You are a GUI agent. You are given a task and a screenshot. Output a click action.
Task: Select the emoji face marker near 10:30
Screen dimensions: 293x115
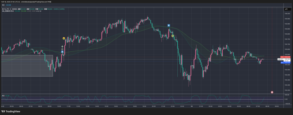64,38
